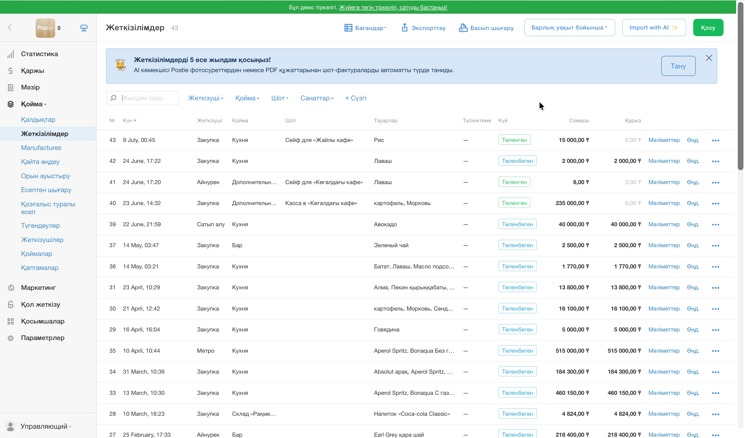The image size is (745, 438).
Task: Open Қалдықтар in the Қойма submenu
Action: (38, 120)
